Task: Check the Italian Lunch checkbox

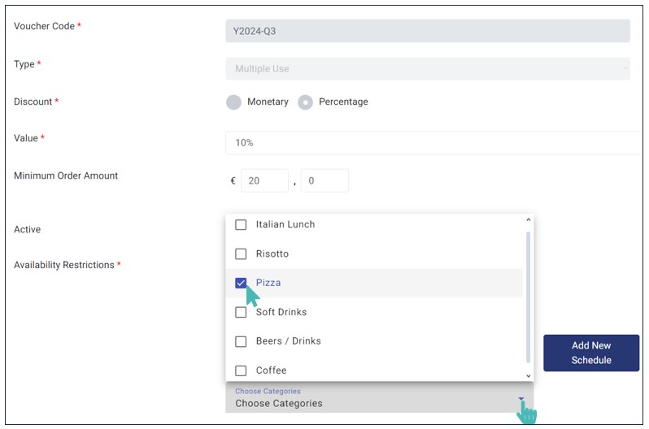Action: (241, 224)
